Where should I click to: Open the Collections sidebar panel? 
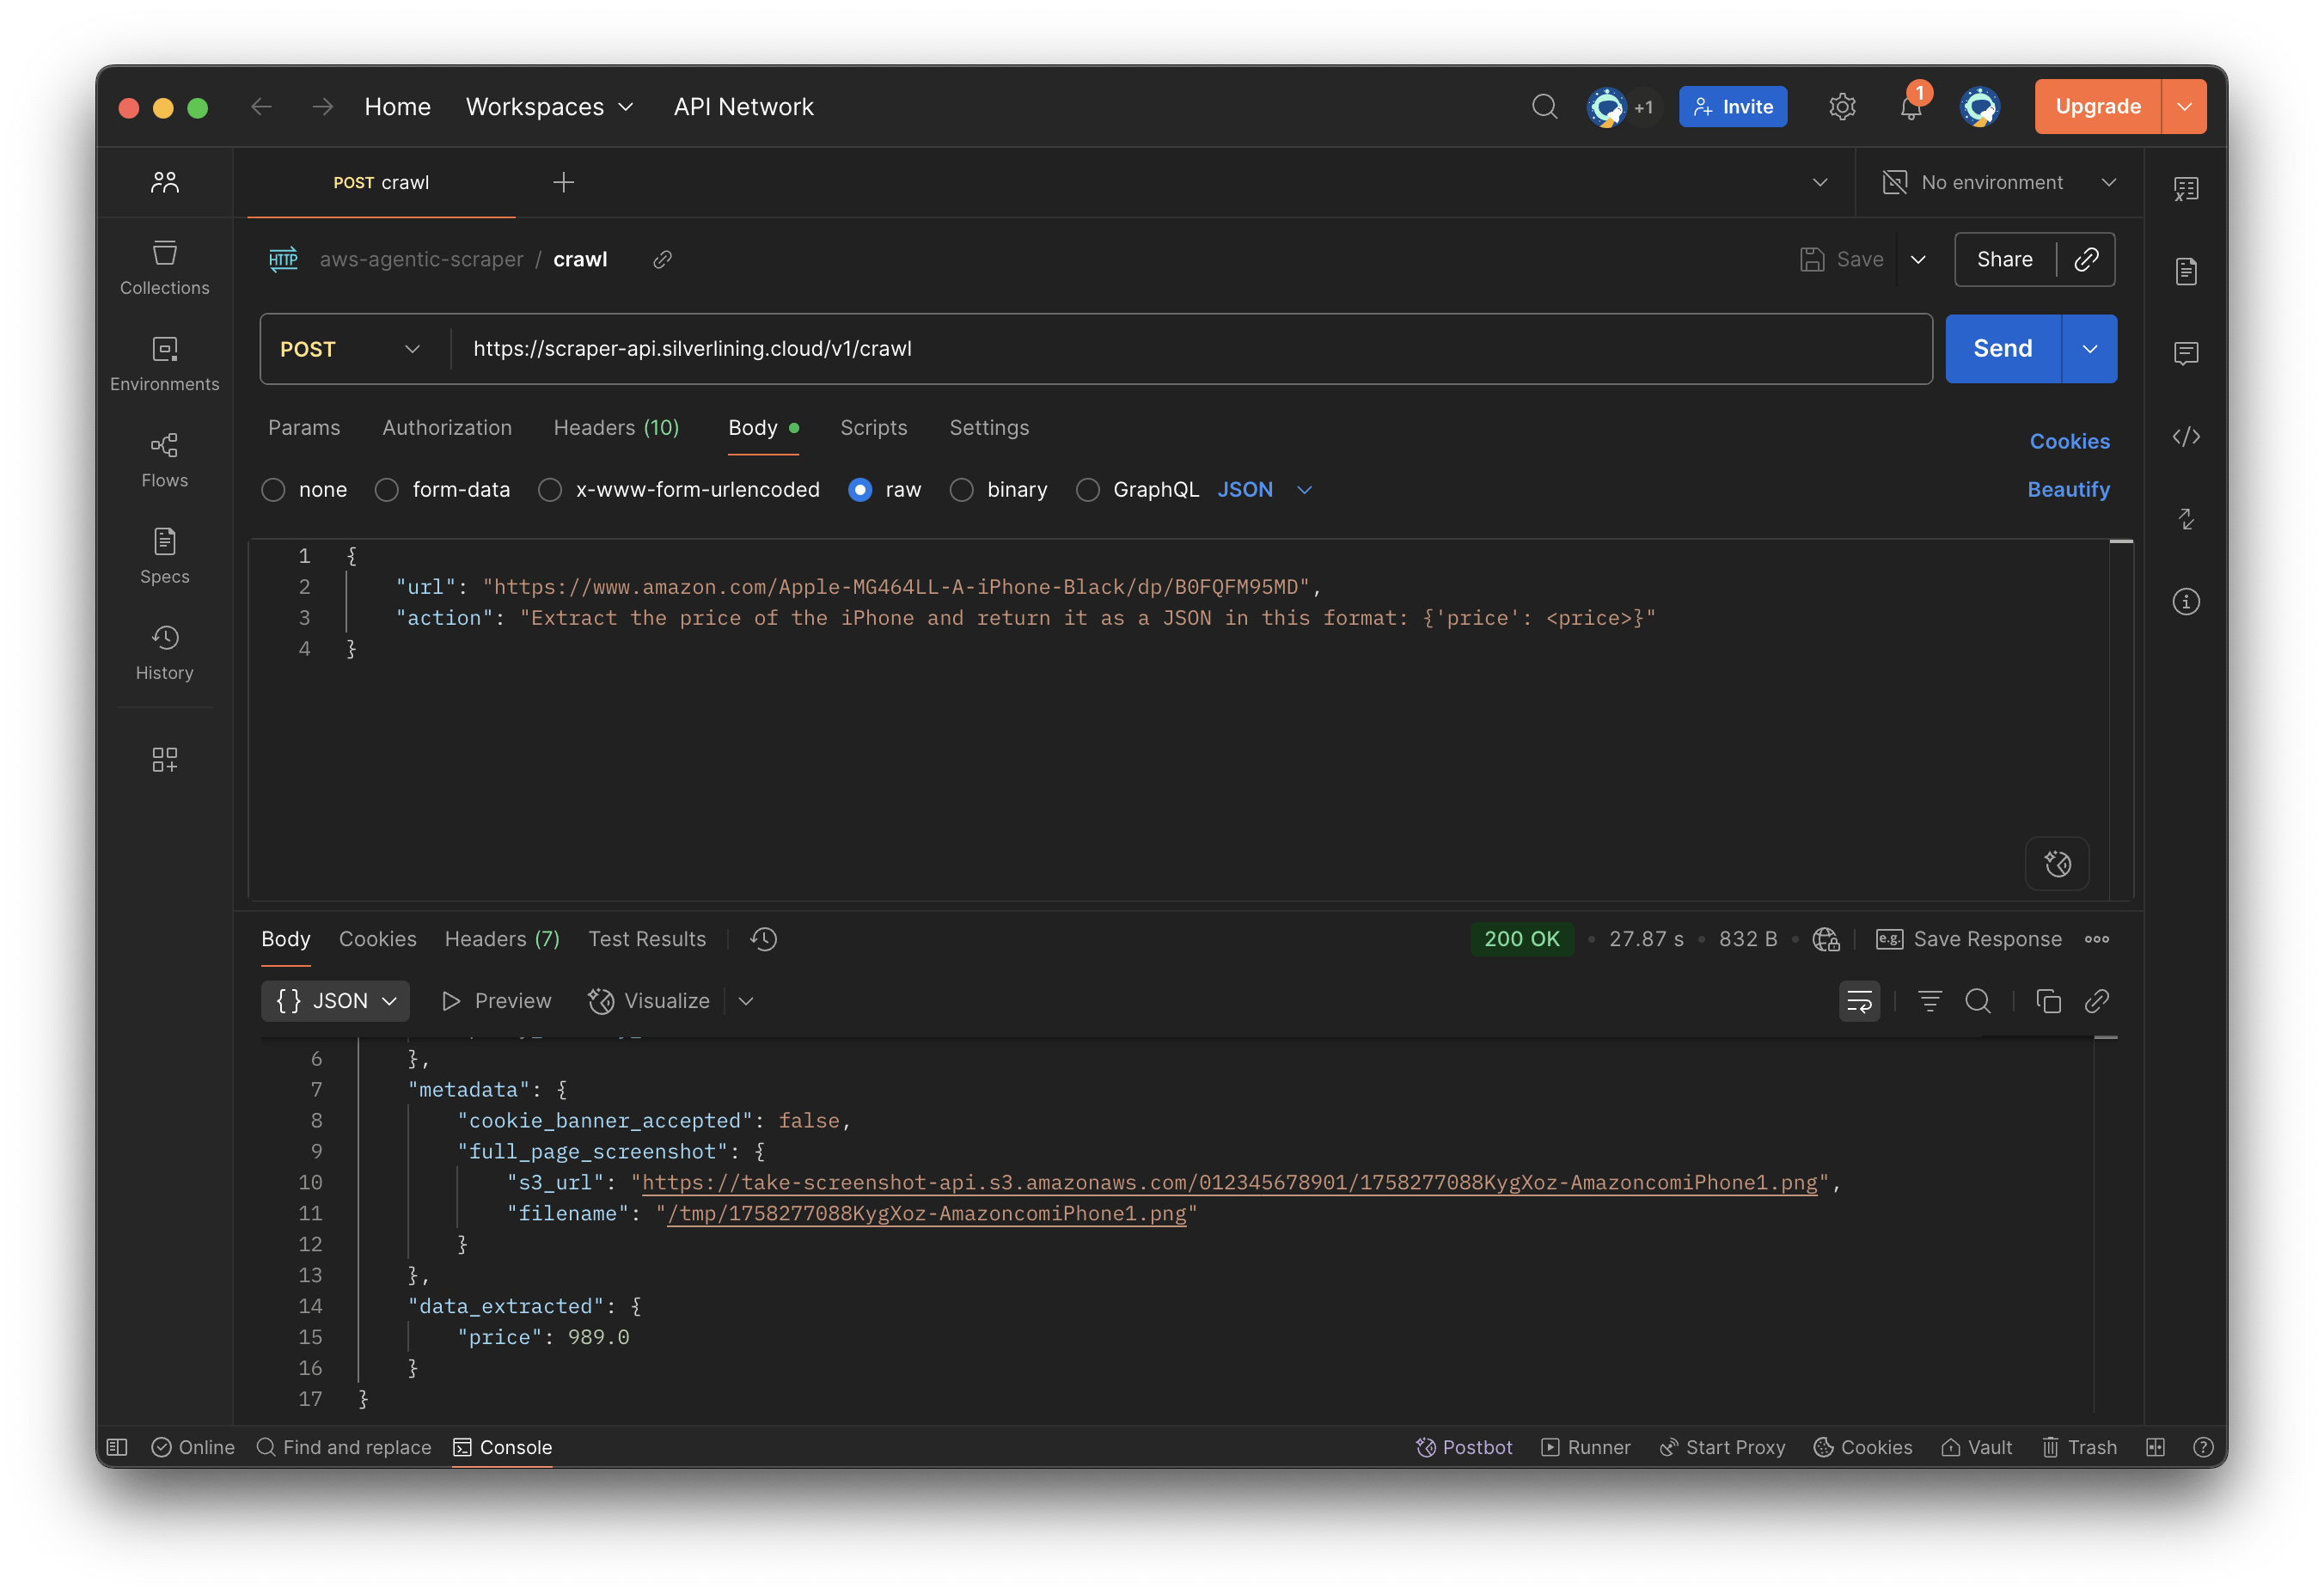(x=164, y=267)
